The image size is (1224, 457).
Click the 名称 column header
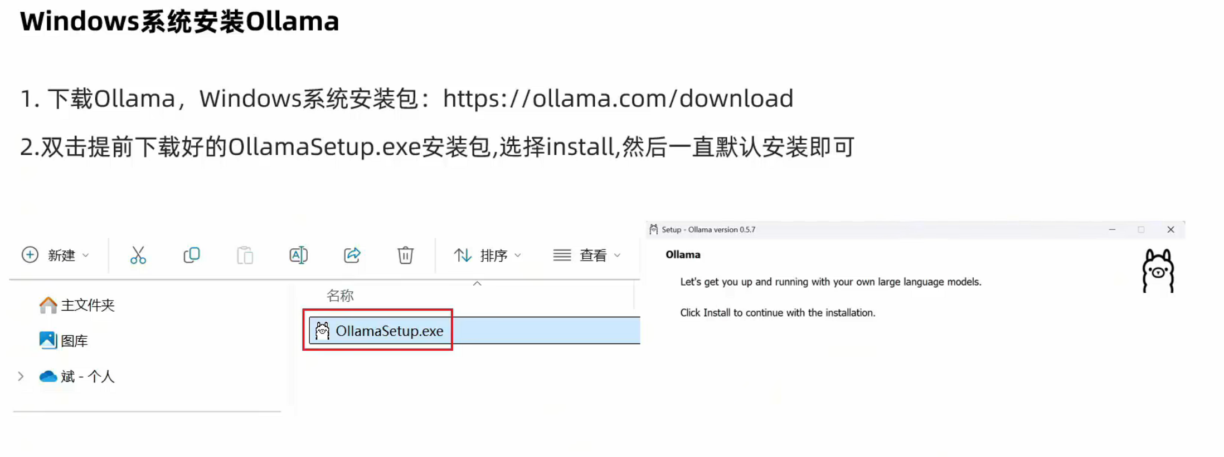(340, 296)
